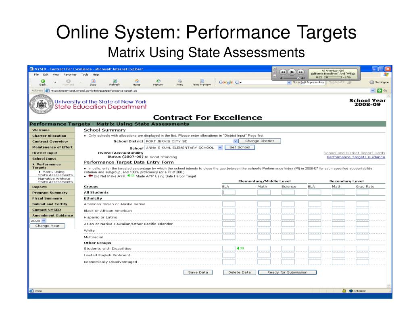Open the Contact NYSED sidebar link
The image size is (413, 309).
tap(47, 210)
